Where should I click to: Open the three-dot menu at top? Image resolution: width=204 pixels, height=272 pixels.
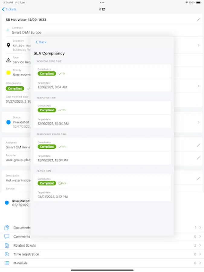pos(102,2)
